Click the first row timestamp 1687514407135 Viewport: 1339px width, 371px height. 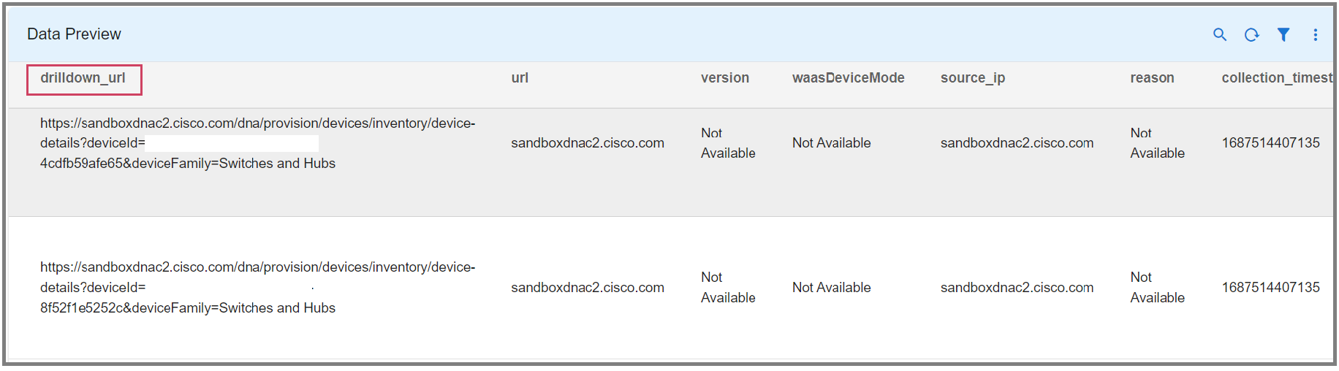point(1270,143)
